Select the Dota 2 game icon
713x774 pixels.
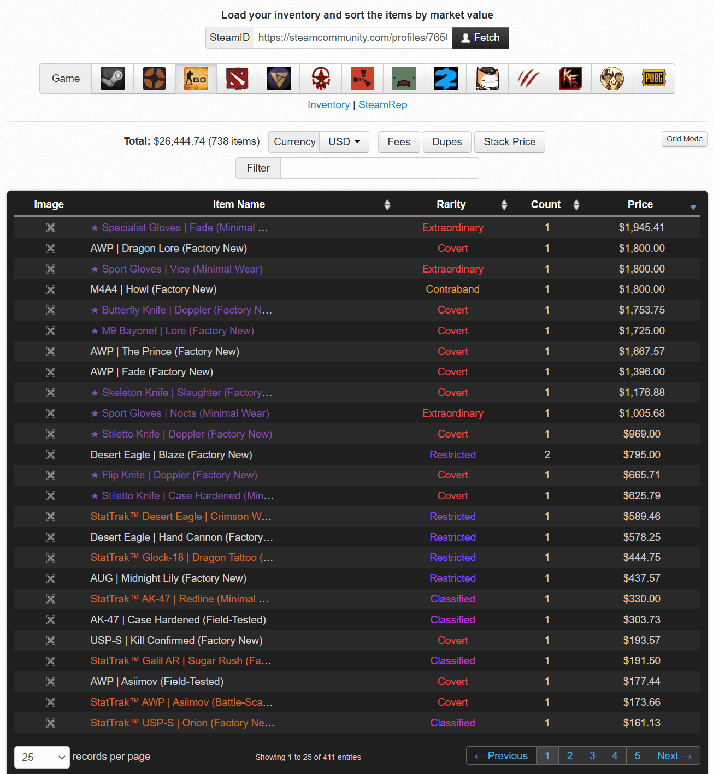pos(237,79)
